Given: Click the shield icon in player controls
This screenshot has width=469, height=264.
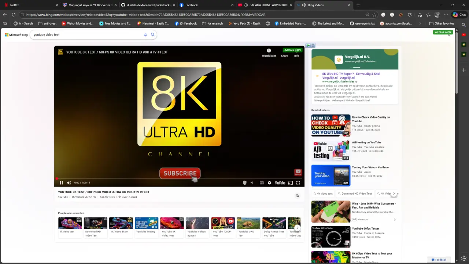Looking at the screenshot, I should pos(245,183).
